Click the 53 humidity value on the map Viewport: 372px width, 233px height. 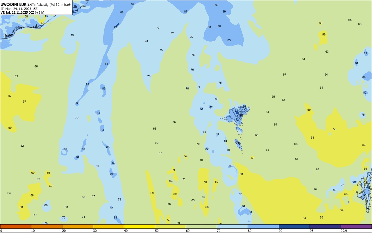coord(364,145)
